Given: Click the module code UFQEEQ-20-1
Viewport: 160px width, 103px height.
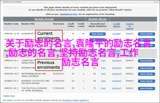Looking at the screenshot, I should click(11, 81).
